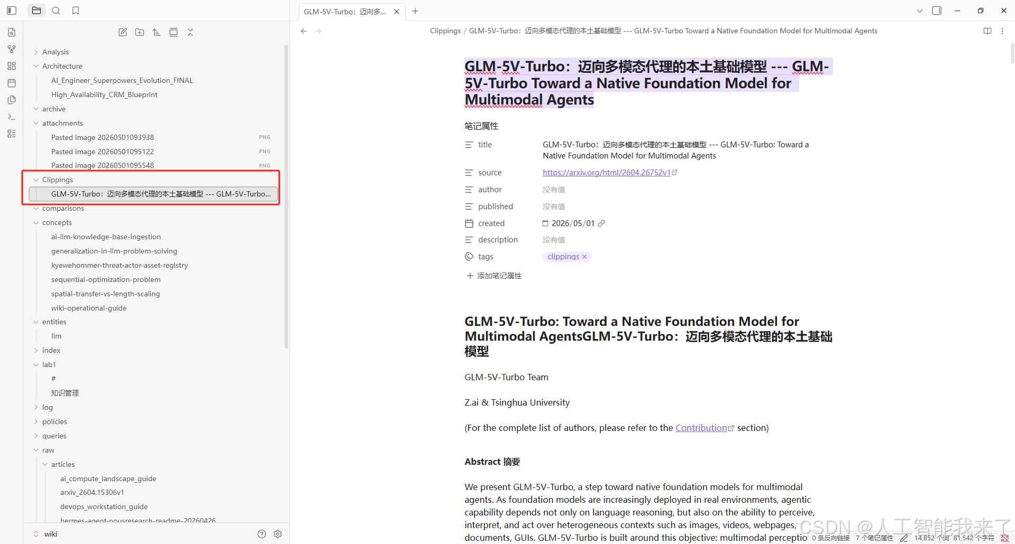Open the wiki vault switcher
Viewport: 1015px width, 544px height.
pos(45,534)
